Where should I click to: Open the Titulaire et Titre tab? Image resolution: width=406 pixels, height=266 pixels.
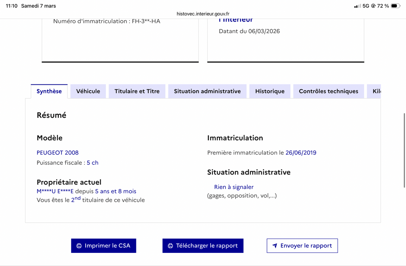(137, 91)
